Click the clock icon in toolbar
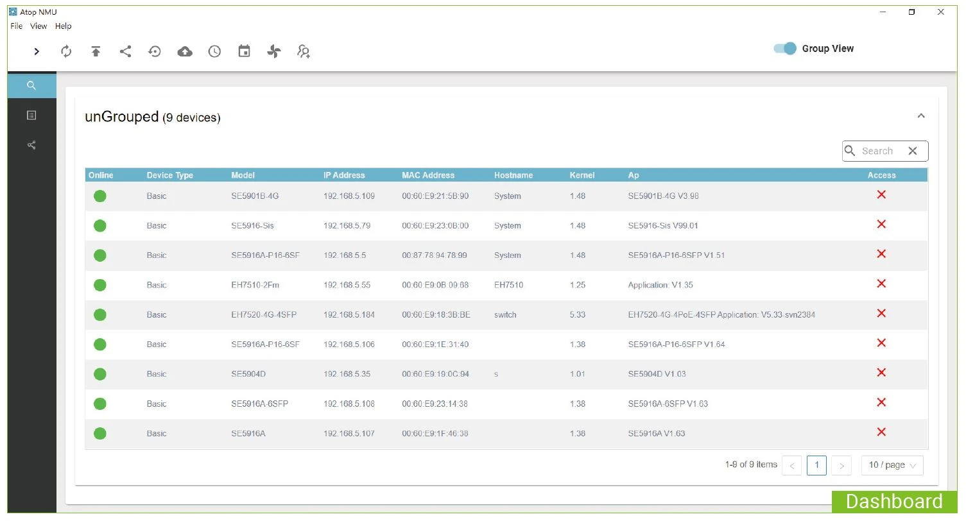Screen dimensions: 966x521 tap(214, 51)
